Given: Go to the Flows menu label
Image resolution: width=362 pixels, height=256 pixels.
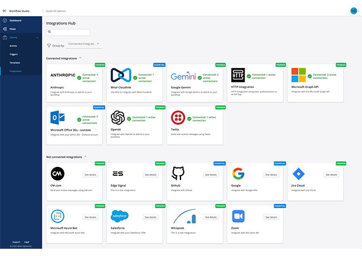Looking at the screenshot, I should [13, 29].
